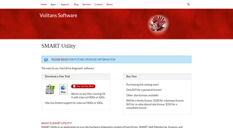Open the Home menu item
233x128 pixels.
pos(44,4)
